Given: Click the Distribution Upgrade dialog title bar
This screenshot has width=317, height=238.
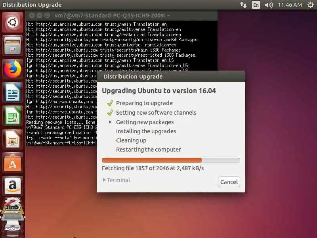Looking at the screenshot, I should pos(171,77).
